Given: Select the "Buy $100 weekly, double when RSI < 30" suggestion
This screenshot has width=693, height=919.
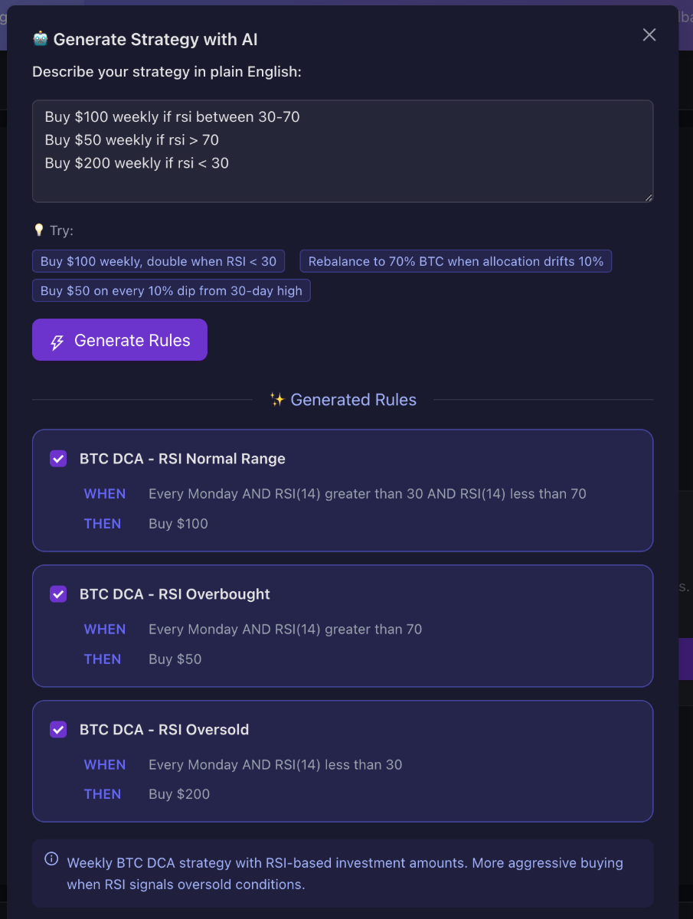Looking at the screenshot, I should (159, 261).
